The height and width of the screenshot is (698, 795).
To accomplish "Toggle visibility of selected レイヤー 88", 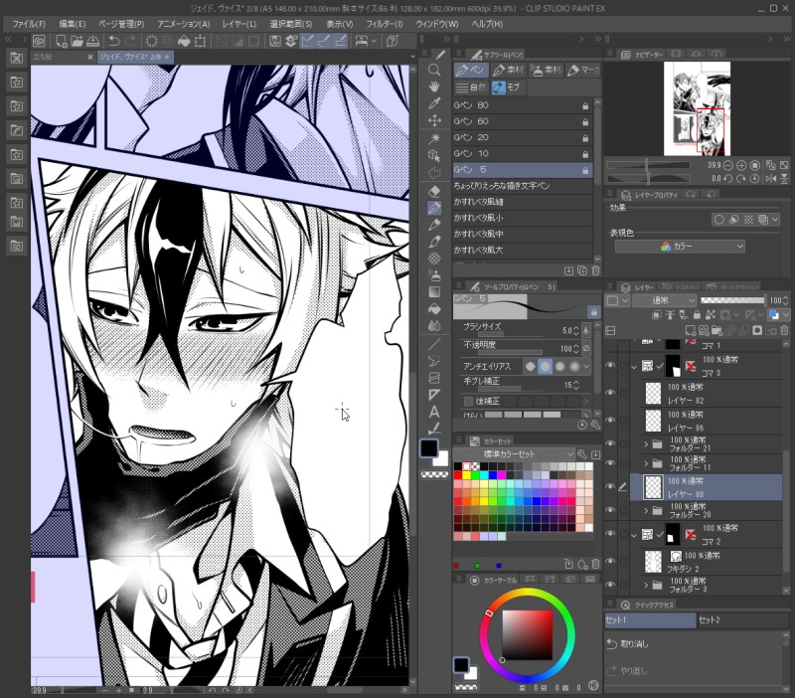I will (x=610, y=487).
